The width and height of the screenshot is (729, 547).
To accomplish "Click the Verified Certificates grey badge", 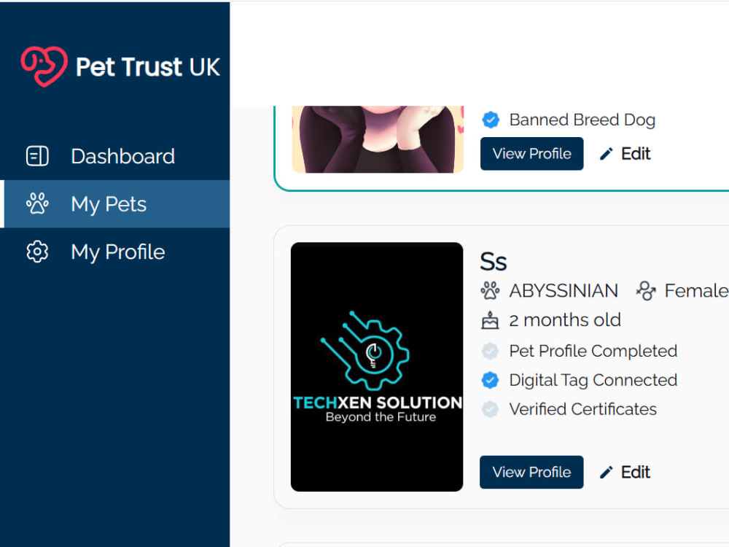I will click(490, 409).
